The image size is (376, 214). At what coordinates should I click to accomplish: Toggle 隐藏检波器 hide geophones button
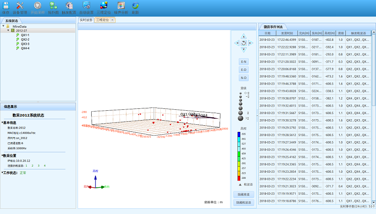click(x=243, y=203)
